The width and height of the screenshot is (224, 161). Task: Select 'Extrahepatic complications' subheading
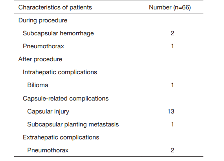61,137
